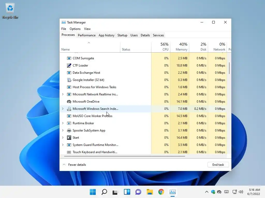Open the Widgets panel from taskbar
Screen dimensions: 265x198
[127, 192]
